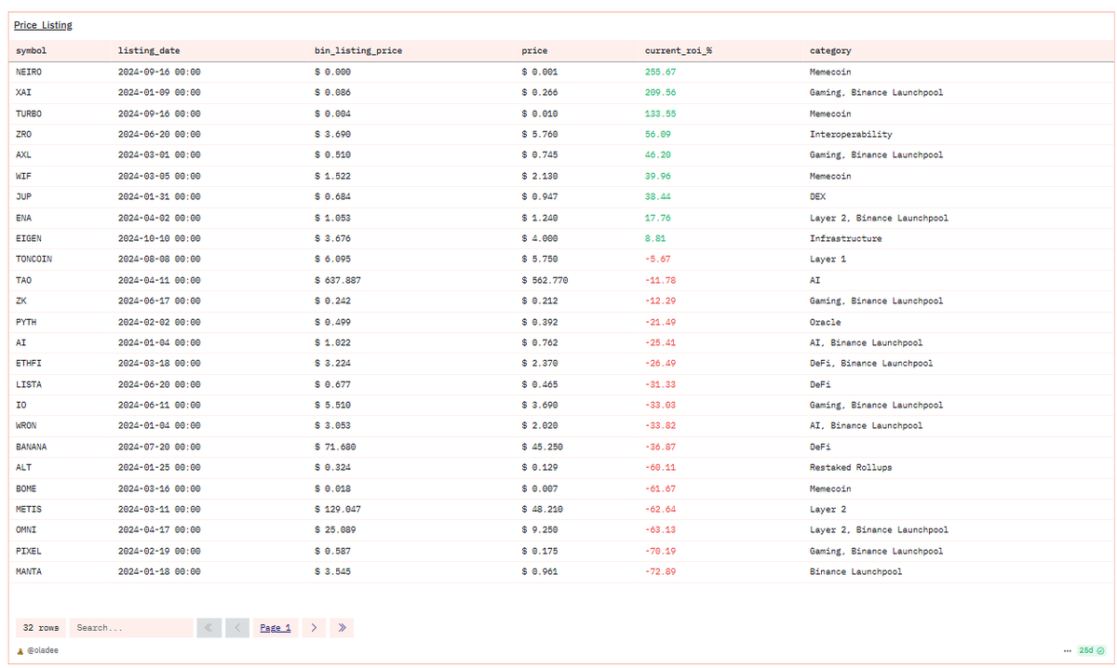Click the Layer 1 category cell

(828, 260)
